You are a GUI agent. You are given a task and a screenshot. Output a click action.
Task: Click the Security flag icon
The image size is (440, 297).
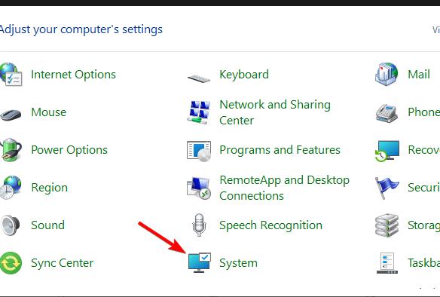[x=387, y=188]
